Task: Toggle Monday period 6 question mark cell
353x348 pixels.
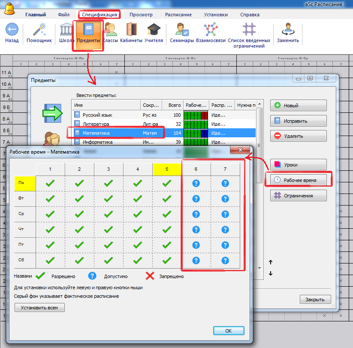Action: (x=196, y=183)
